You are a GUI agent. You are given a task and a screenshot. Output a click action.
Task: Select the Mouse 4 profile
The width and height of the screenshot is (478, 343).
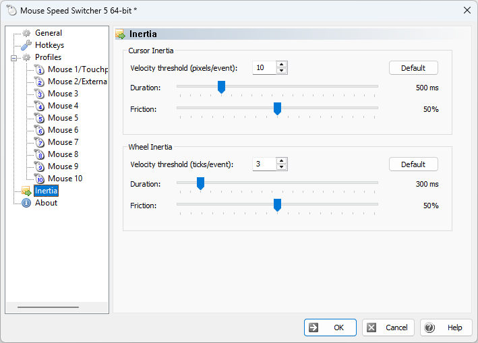click(x=63, y=106)
